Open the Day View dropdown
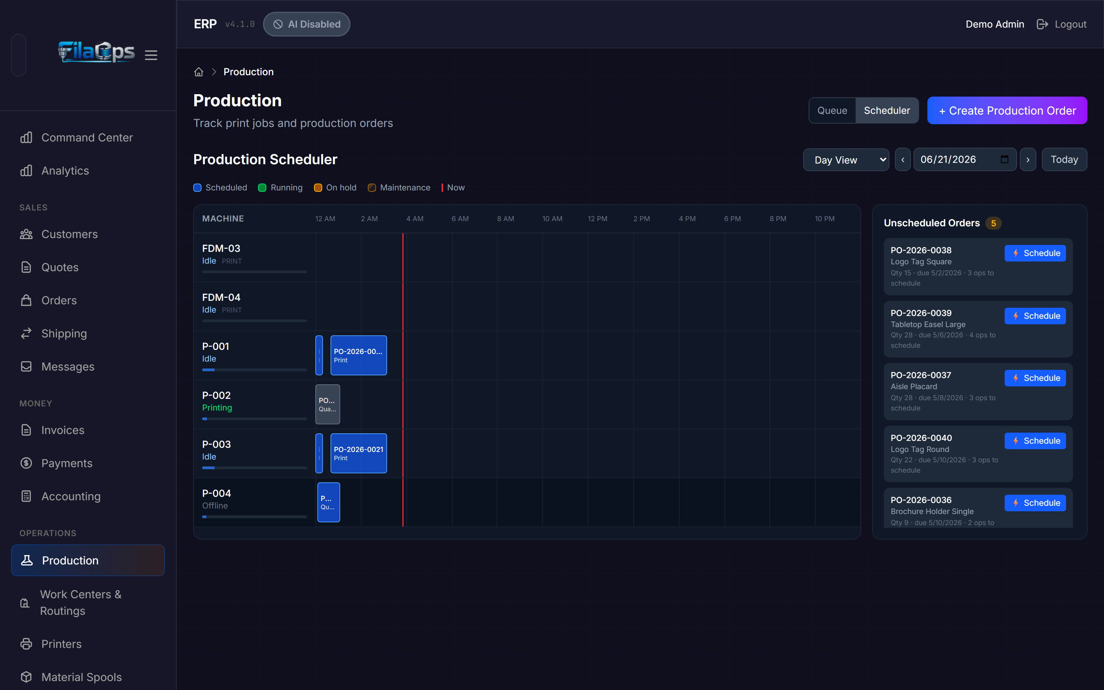The image size is (1104, 690). click(846, 160)
